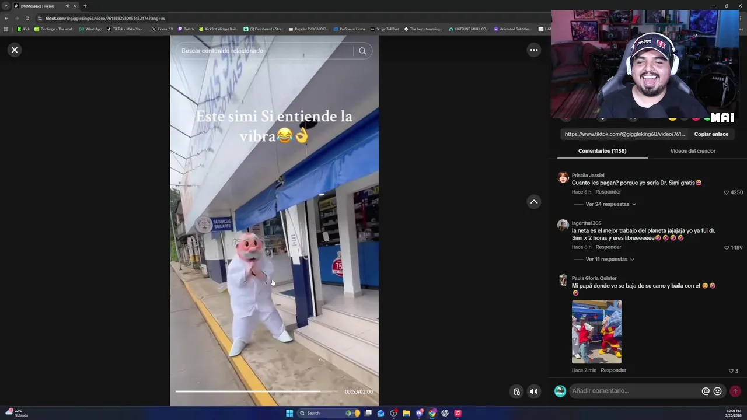Go back with browser back arrow

(6, 18)
